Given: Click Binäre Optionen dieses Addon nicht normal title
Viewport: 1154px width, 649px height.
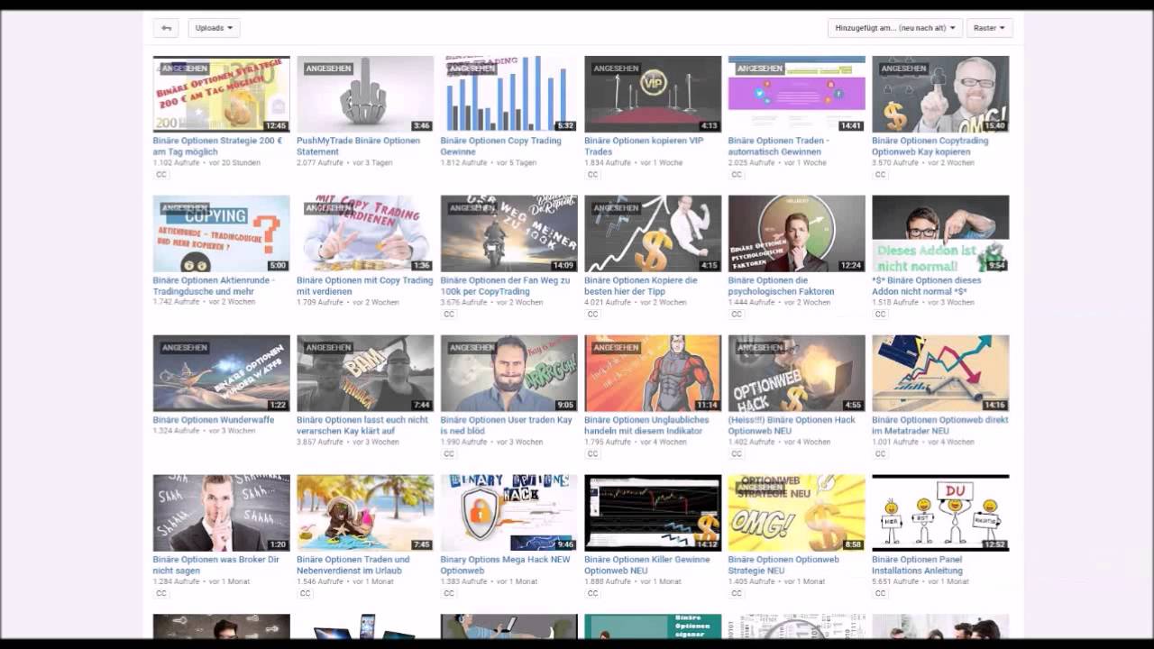Looking at the screenshot, I should 927,286.
